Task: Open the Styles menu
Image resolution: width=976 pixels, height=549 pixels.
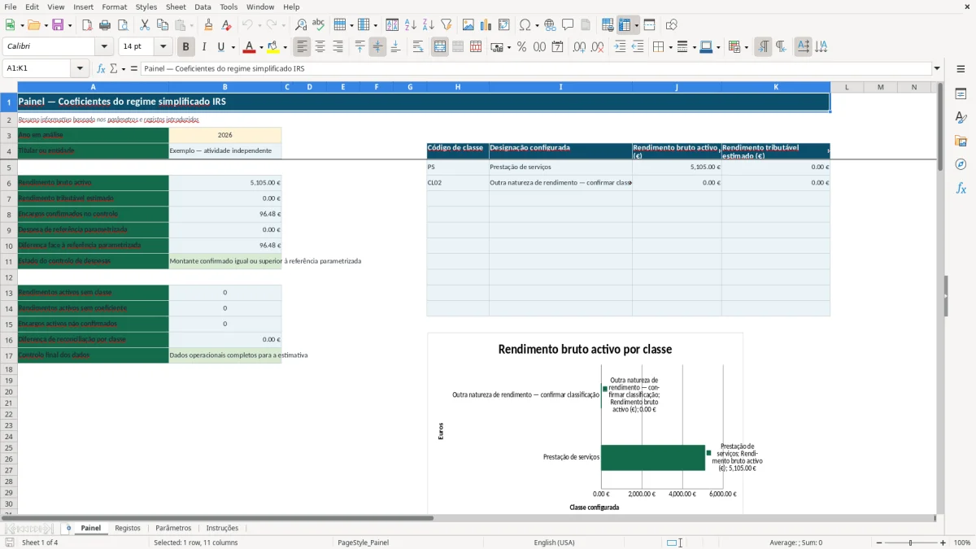Action: click(146, 7)
